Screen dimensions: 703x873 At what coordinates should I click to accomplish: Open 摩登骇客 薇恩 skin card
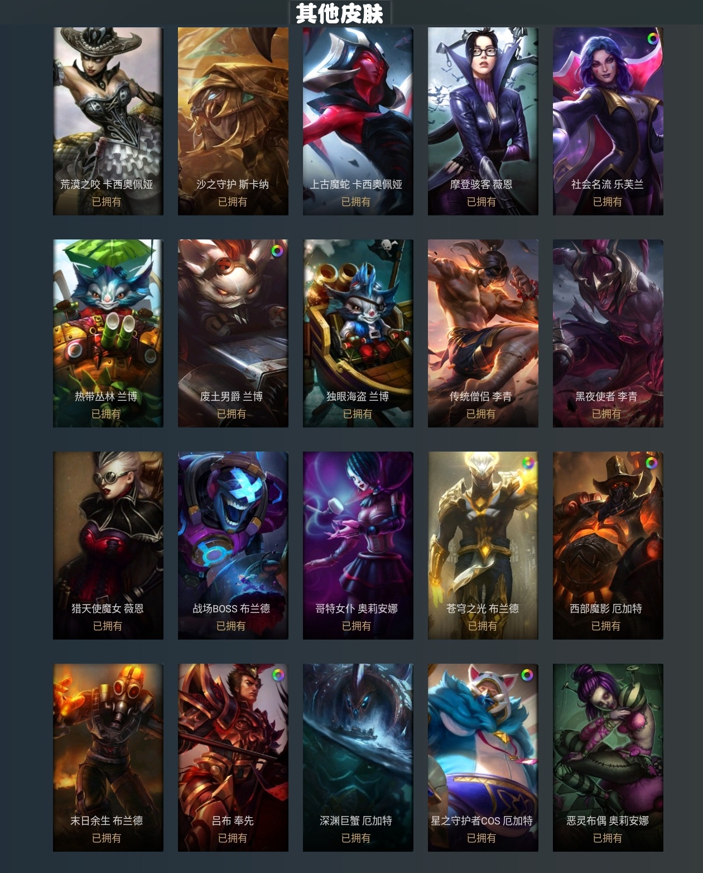point(483,121)
